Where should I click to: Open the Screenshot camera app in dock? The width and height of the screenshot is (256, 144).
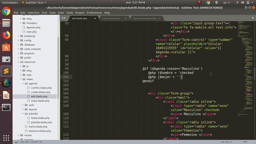tap(6, 59)
